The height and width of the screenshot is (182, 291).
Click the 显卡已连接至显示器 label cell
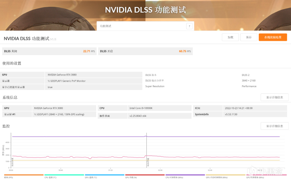click(x=22, y=87)
